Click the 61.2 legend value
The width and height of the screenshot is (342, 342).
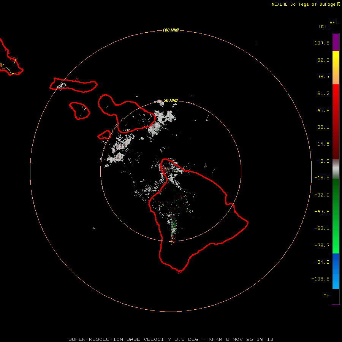tap(323, 93)
